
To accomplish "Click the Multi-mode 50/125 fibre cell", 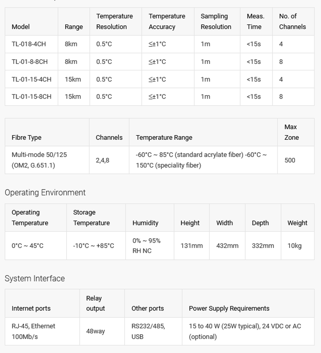I will [x=39, y=160].
